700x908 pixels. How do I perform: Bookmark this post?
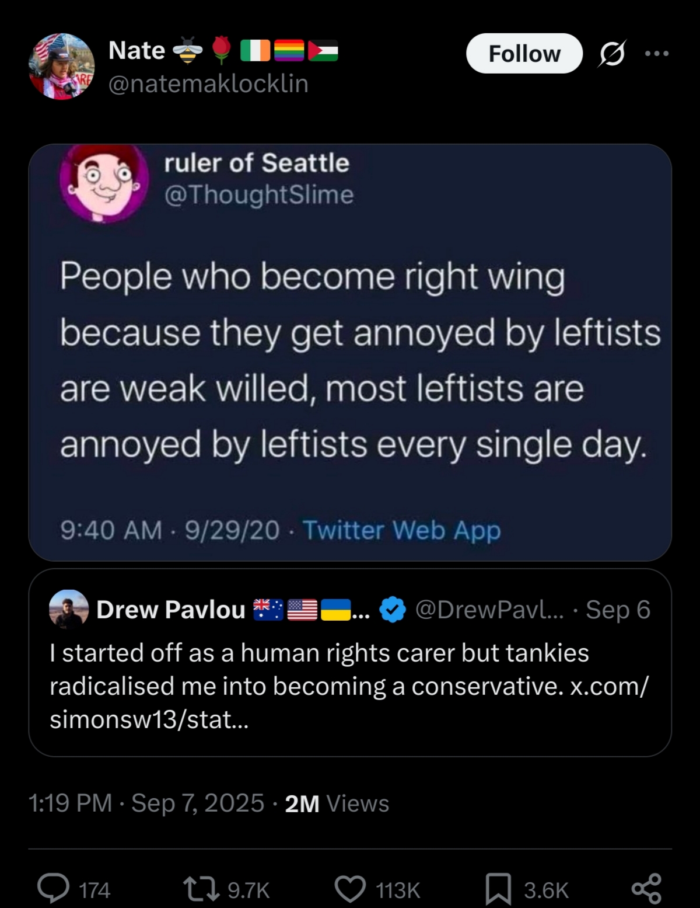coord(499,889)
